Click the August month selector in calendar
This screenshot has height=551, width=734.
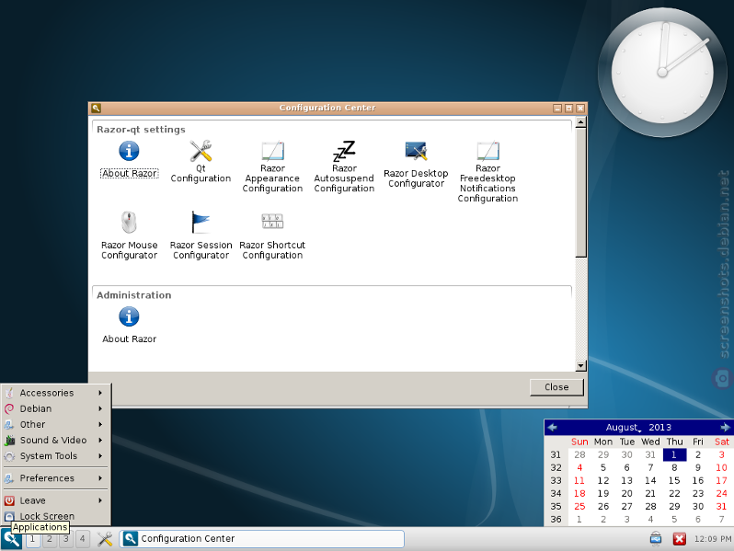623,427
